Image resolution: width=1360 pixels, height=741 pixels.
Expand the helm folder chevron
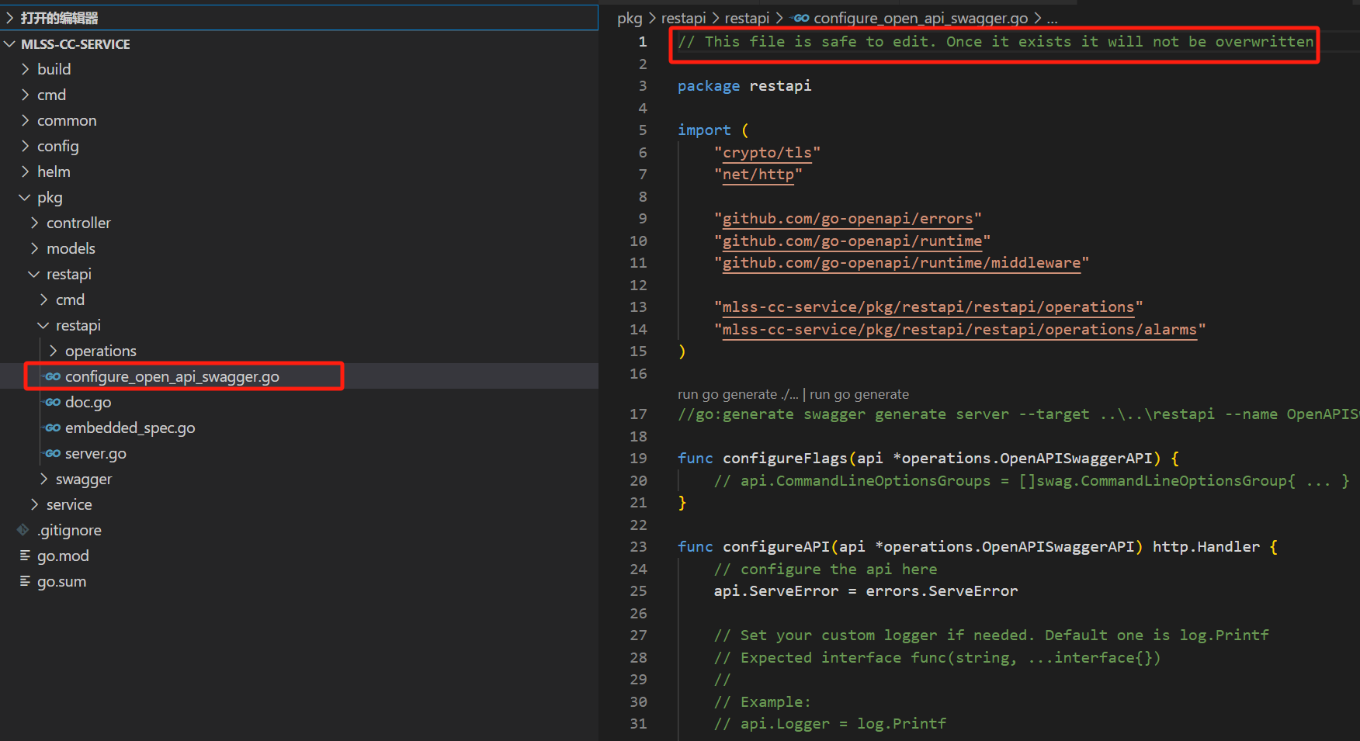click(25, 171)
